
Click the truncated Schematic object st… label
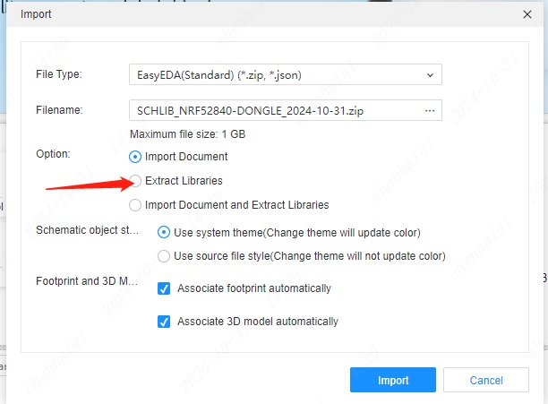tap(87, 230)
